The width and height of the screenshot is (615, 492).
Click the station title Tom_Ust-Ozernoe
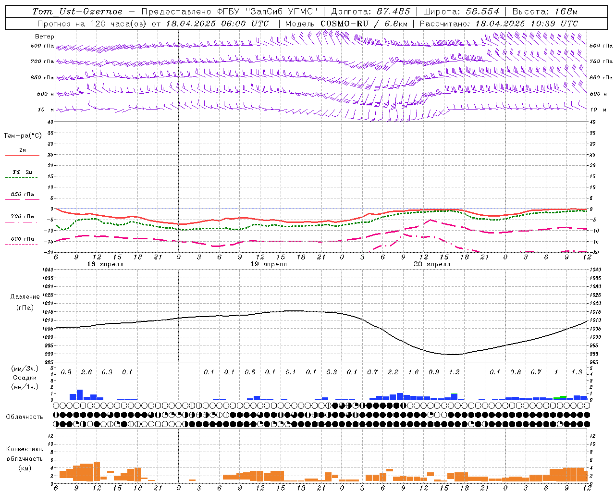click(x=77, y=12)
